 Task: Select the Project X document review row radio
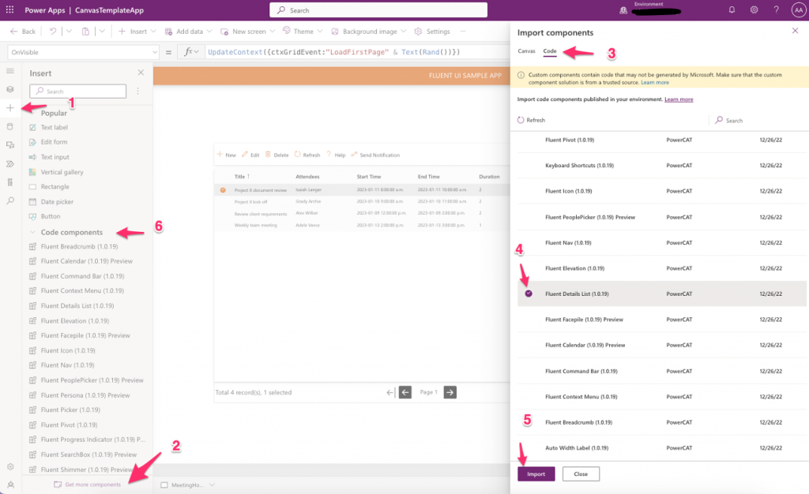click(x=223, y=189)
